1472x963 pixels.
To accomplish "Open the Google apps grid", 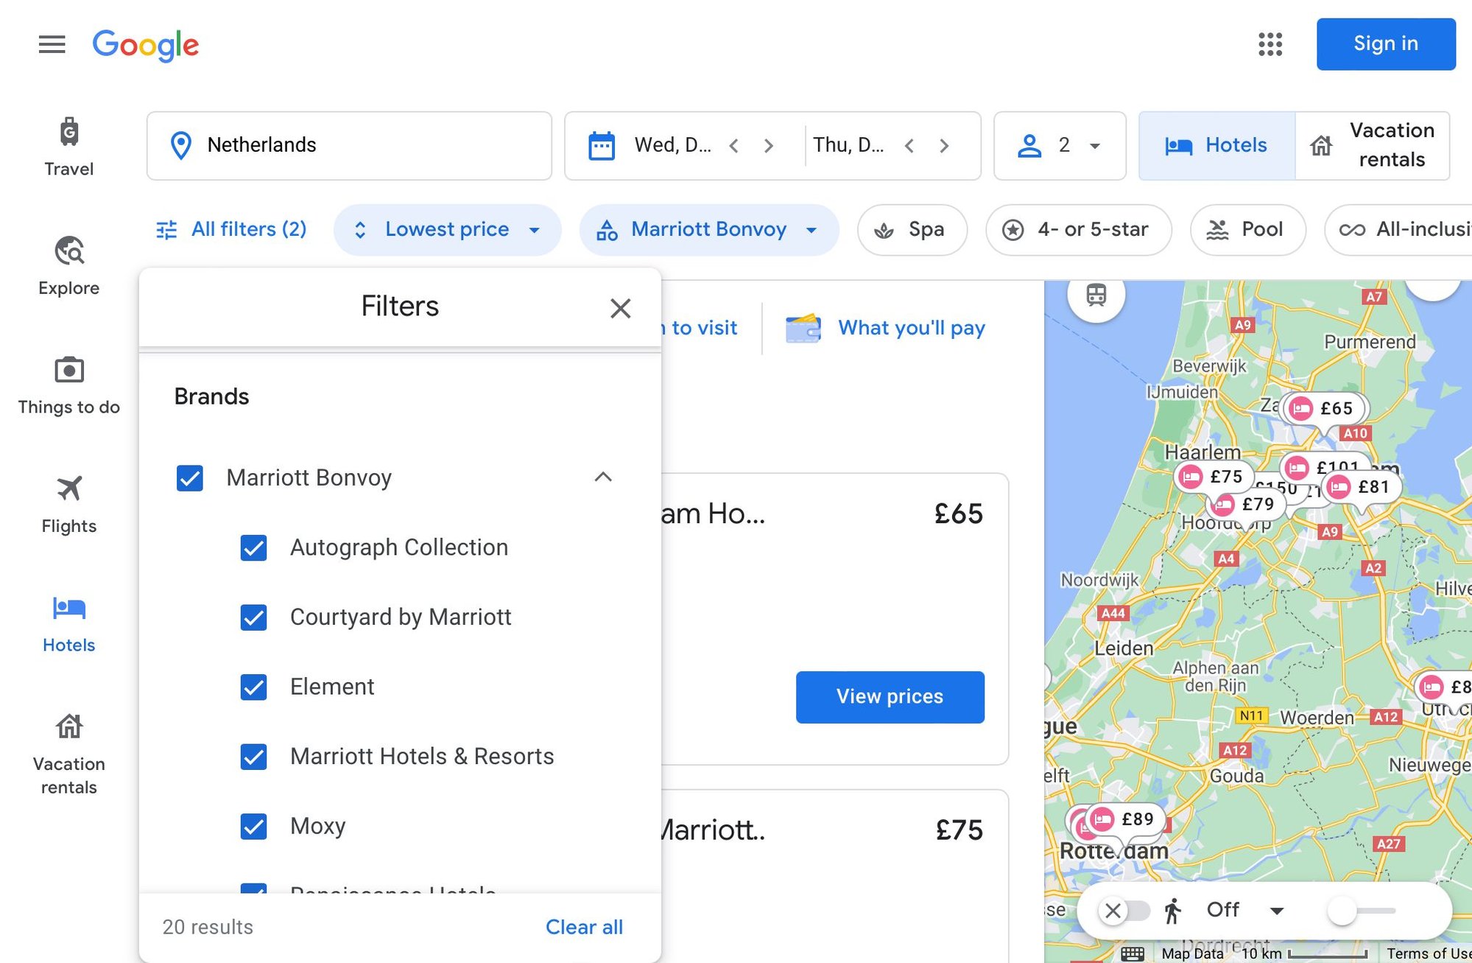I will click(1270, 45).
